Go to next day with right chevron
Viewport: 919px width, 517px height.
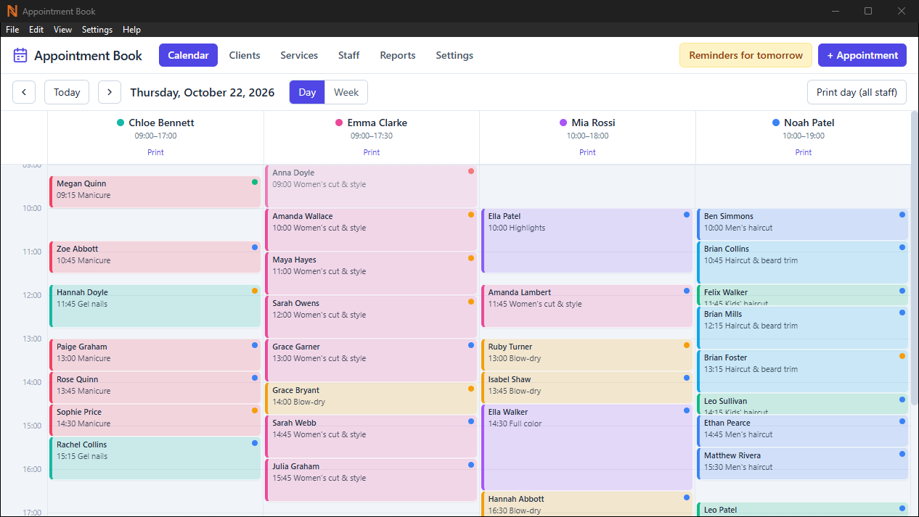(110, 92)
